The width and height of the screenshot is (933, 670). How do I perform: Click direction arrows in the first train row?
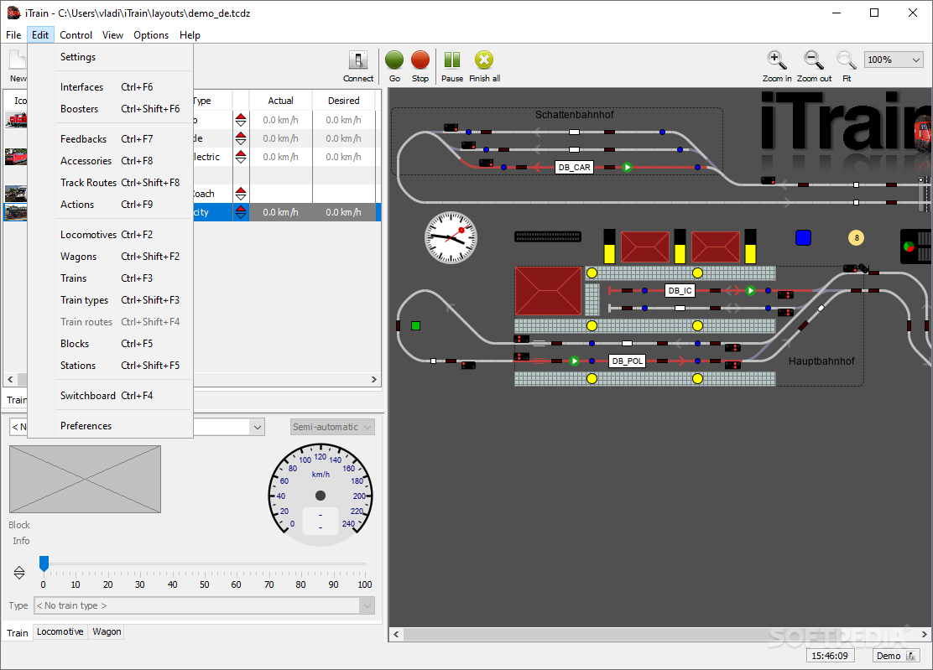tap(241, 120)
